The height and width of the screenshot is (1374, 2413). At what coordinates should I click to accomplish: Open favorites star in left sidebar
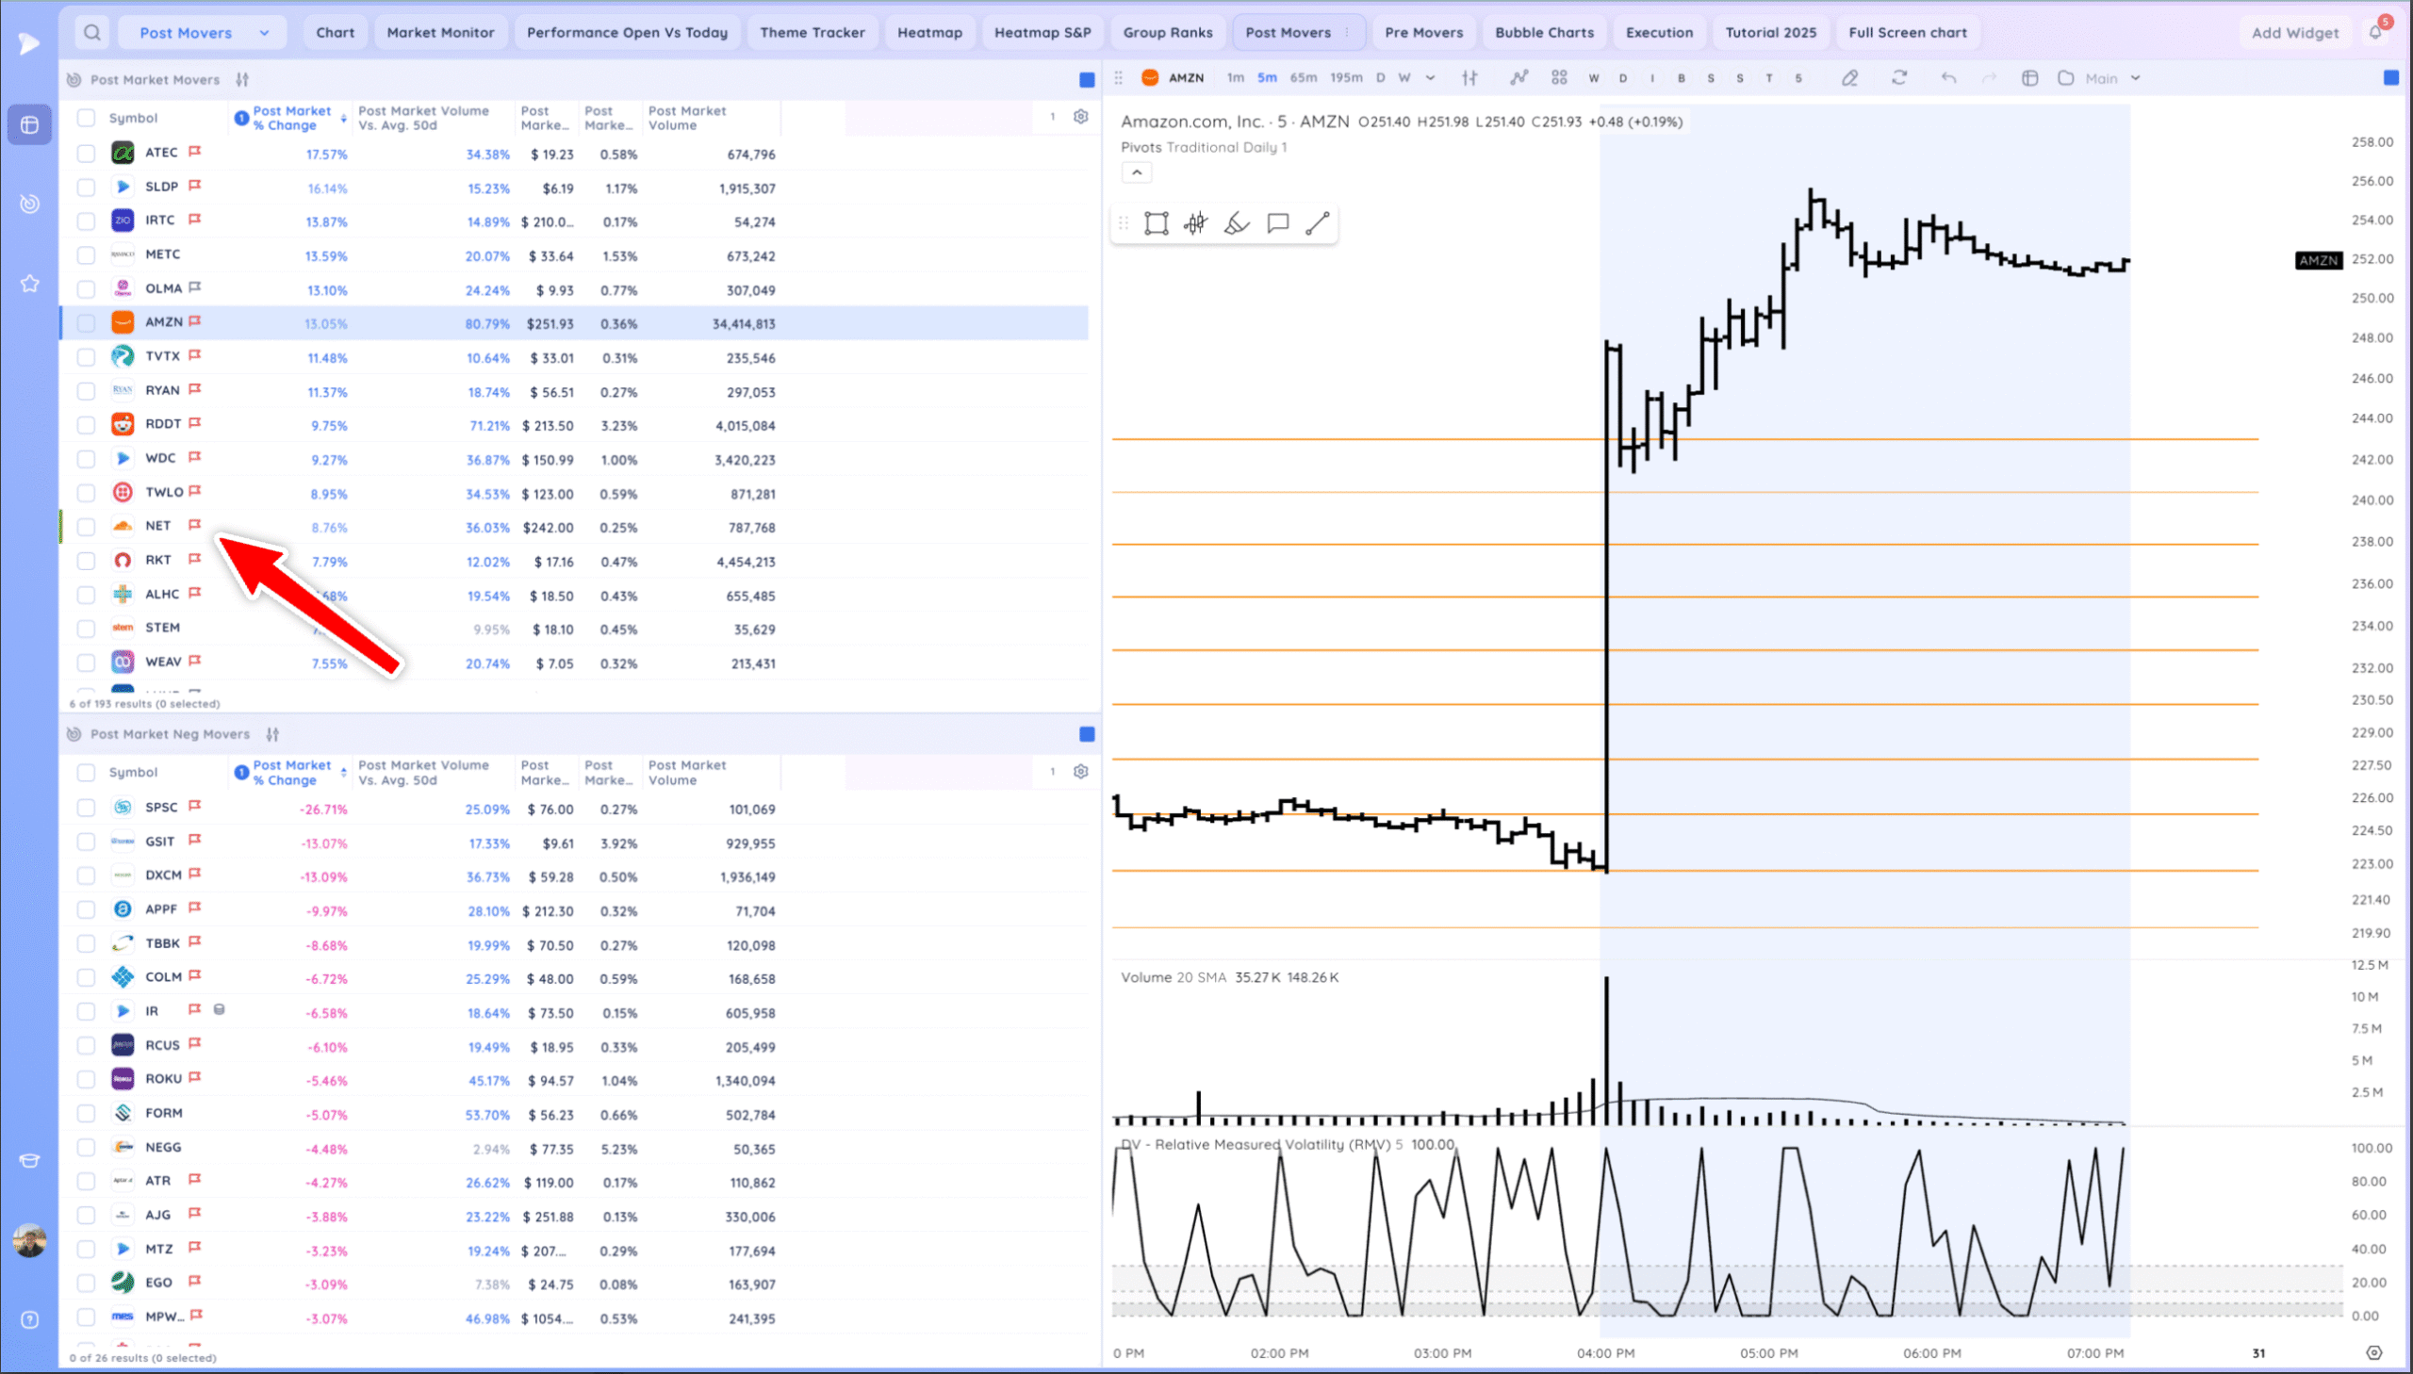click(x=29, y=283)
